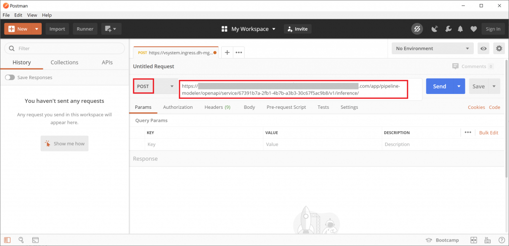Toggle the sidebar with the bottom-left icon
This screenshot has width=509, height=246.
7,240
